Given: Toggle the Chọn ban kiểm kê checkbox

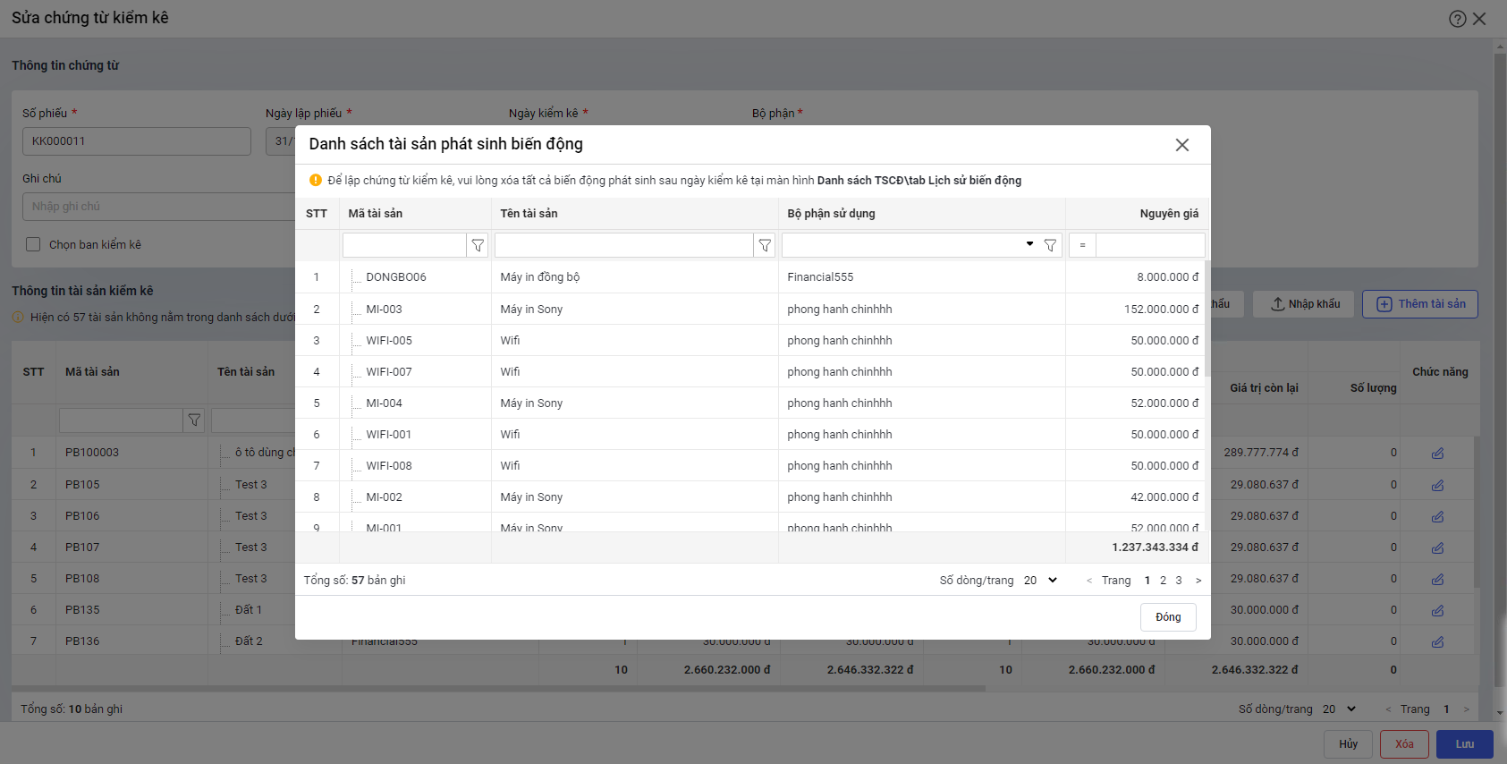Looking at the screenshot, I should (33, 244).
